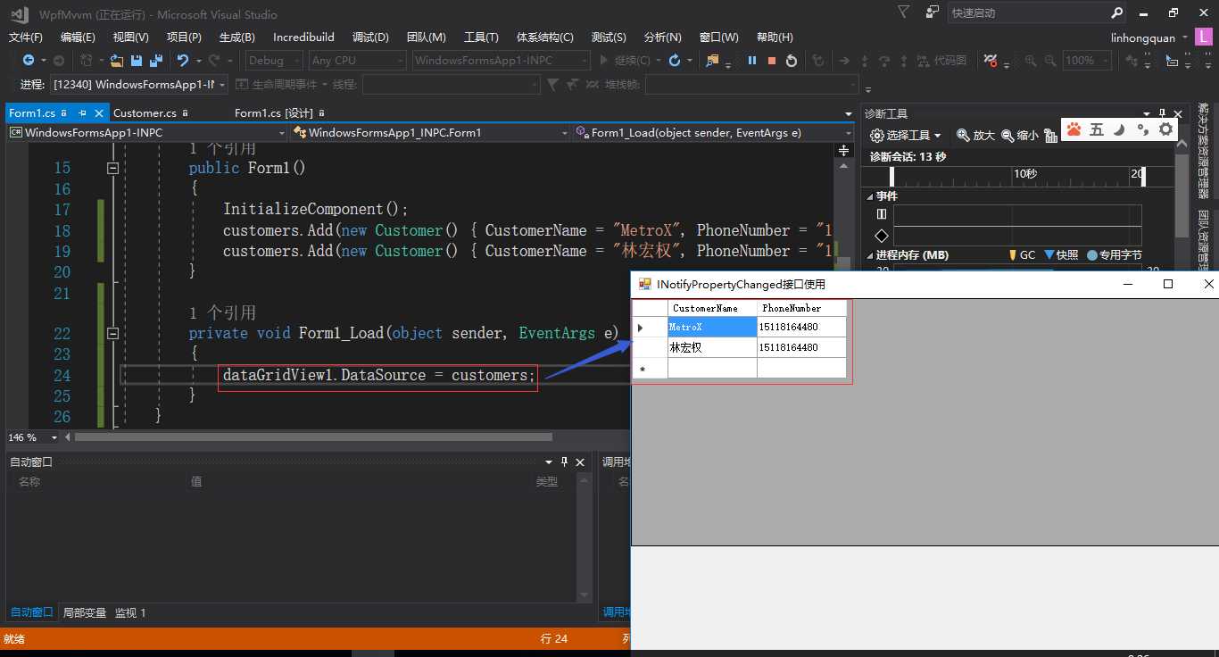Click the notifications filter funnel icon
Screen dimensions: 1219x657
[x=904, y=12]
